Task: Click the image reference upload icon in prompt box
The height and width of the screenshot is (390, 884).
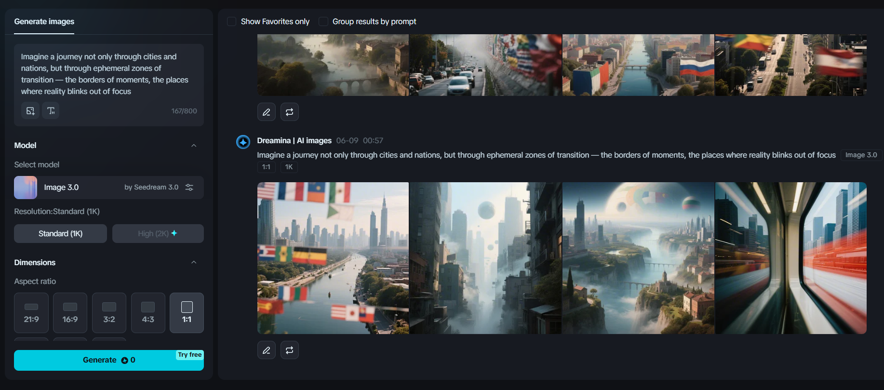Action: (x=30, y=111)
